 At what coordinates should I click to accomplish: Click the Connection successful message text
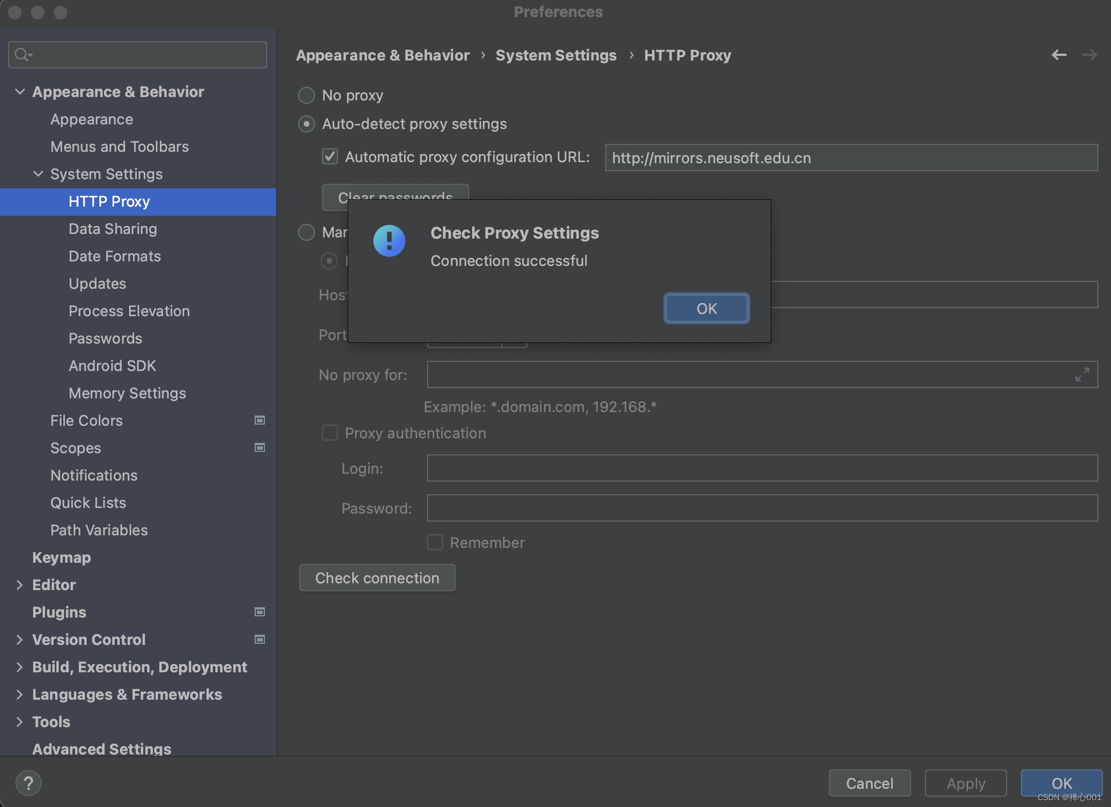tap(509, 261)
